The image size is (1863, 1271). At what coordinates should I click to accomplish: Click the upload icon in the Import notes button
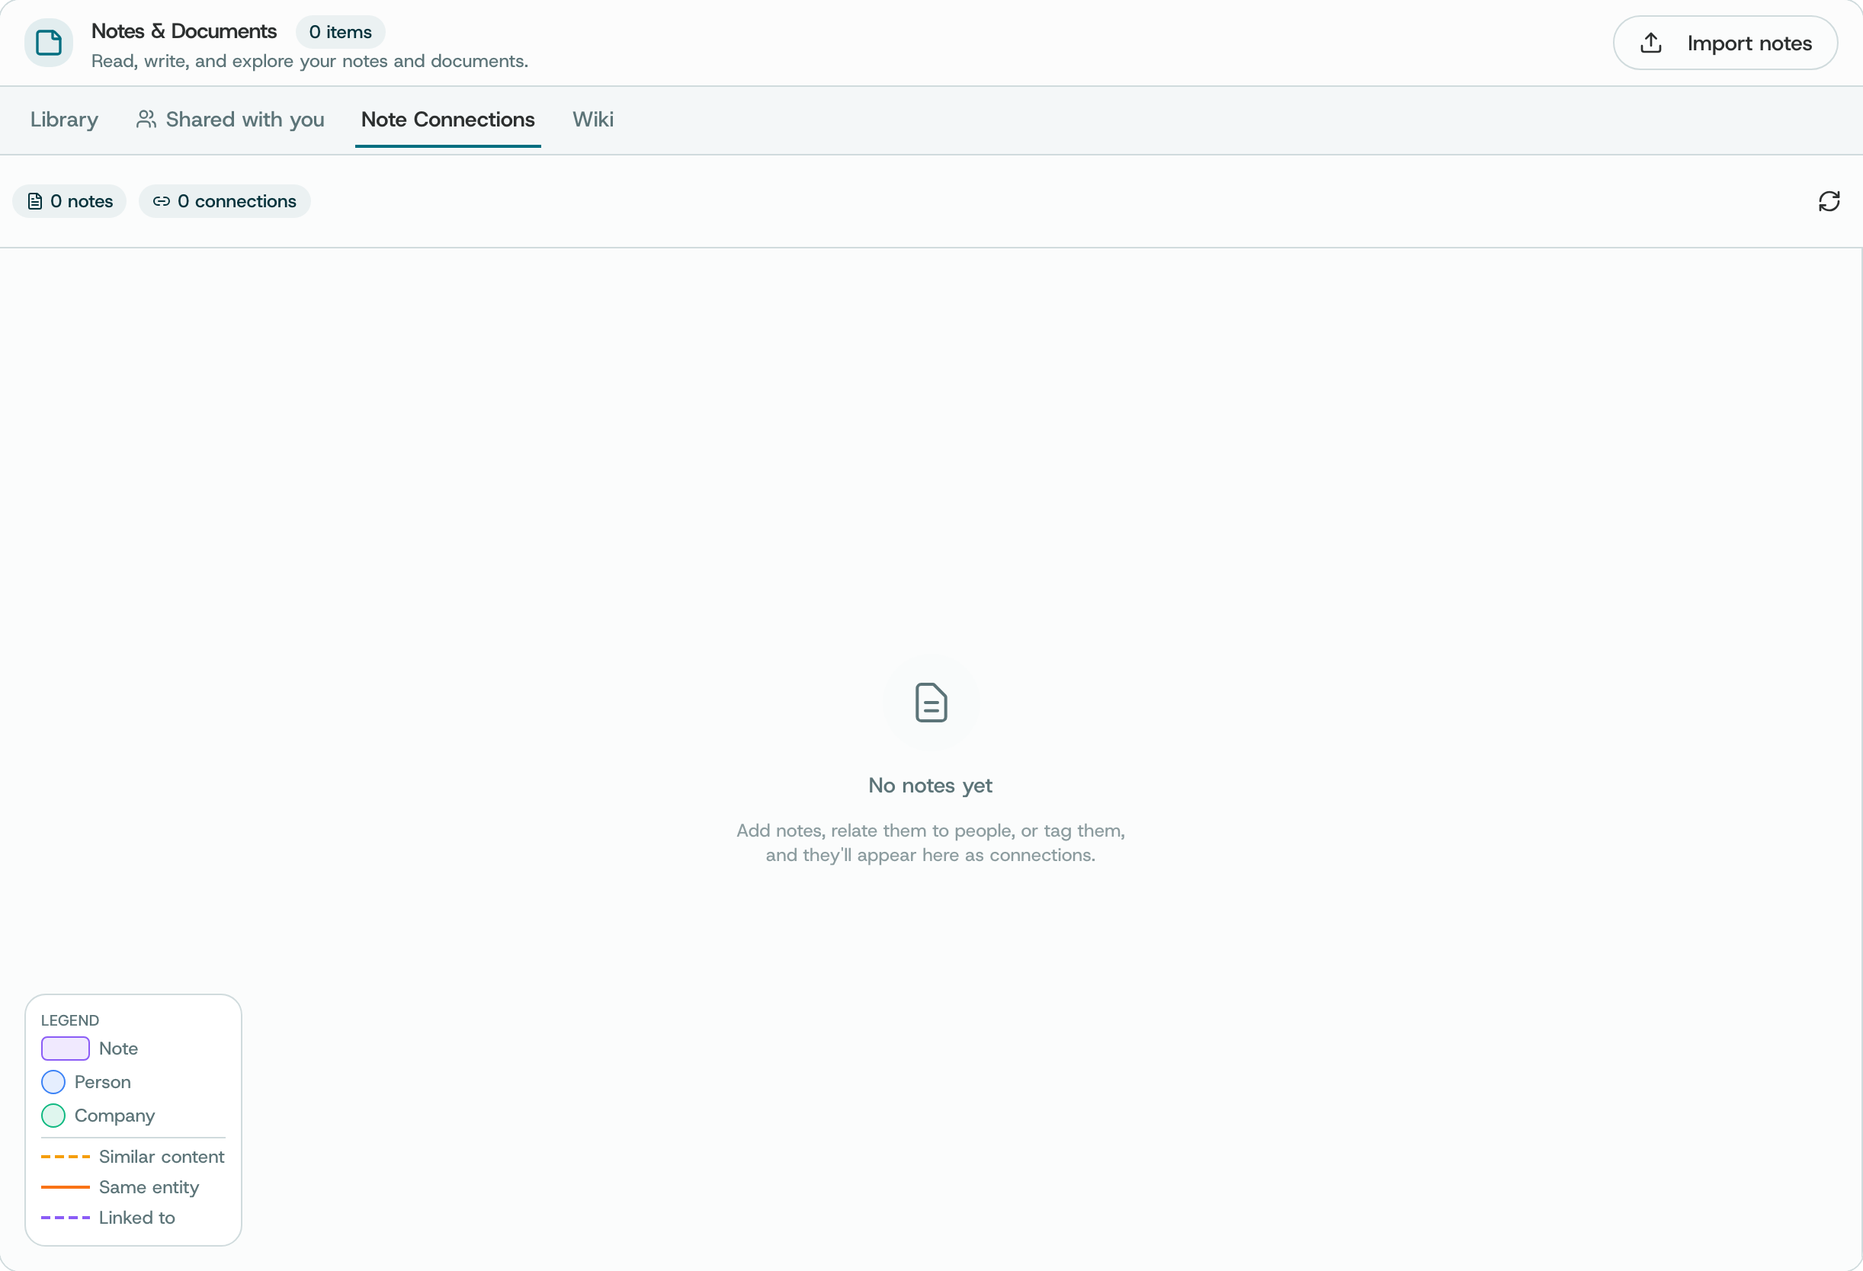1650,43
